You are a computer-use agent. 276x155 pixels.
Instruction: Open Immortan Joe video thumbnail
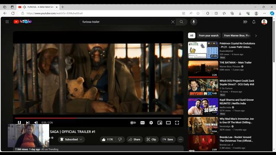pos(203,125)
